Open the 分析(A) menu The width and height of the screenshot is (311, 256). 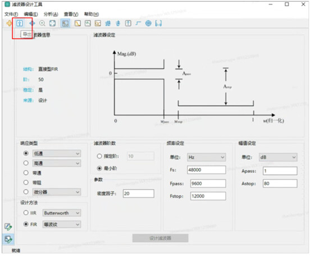coord(51,14)
